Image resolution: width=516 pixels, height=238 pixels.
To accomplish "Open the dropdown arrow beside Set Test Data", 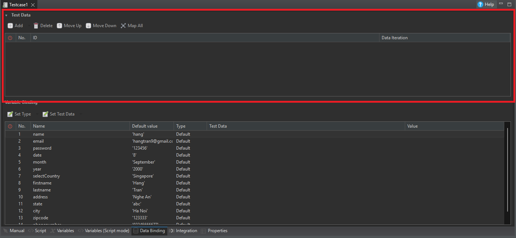I will tap(81, 114).
